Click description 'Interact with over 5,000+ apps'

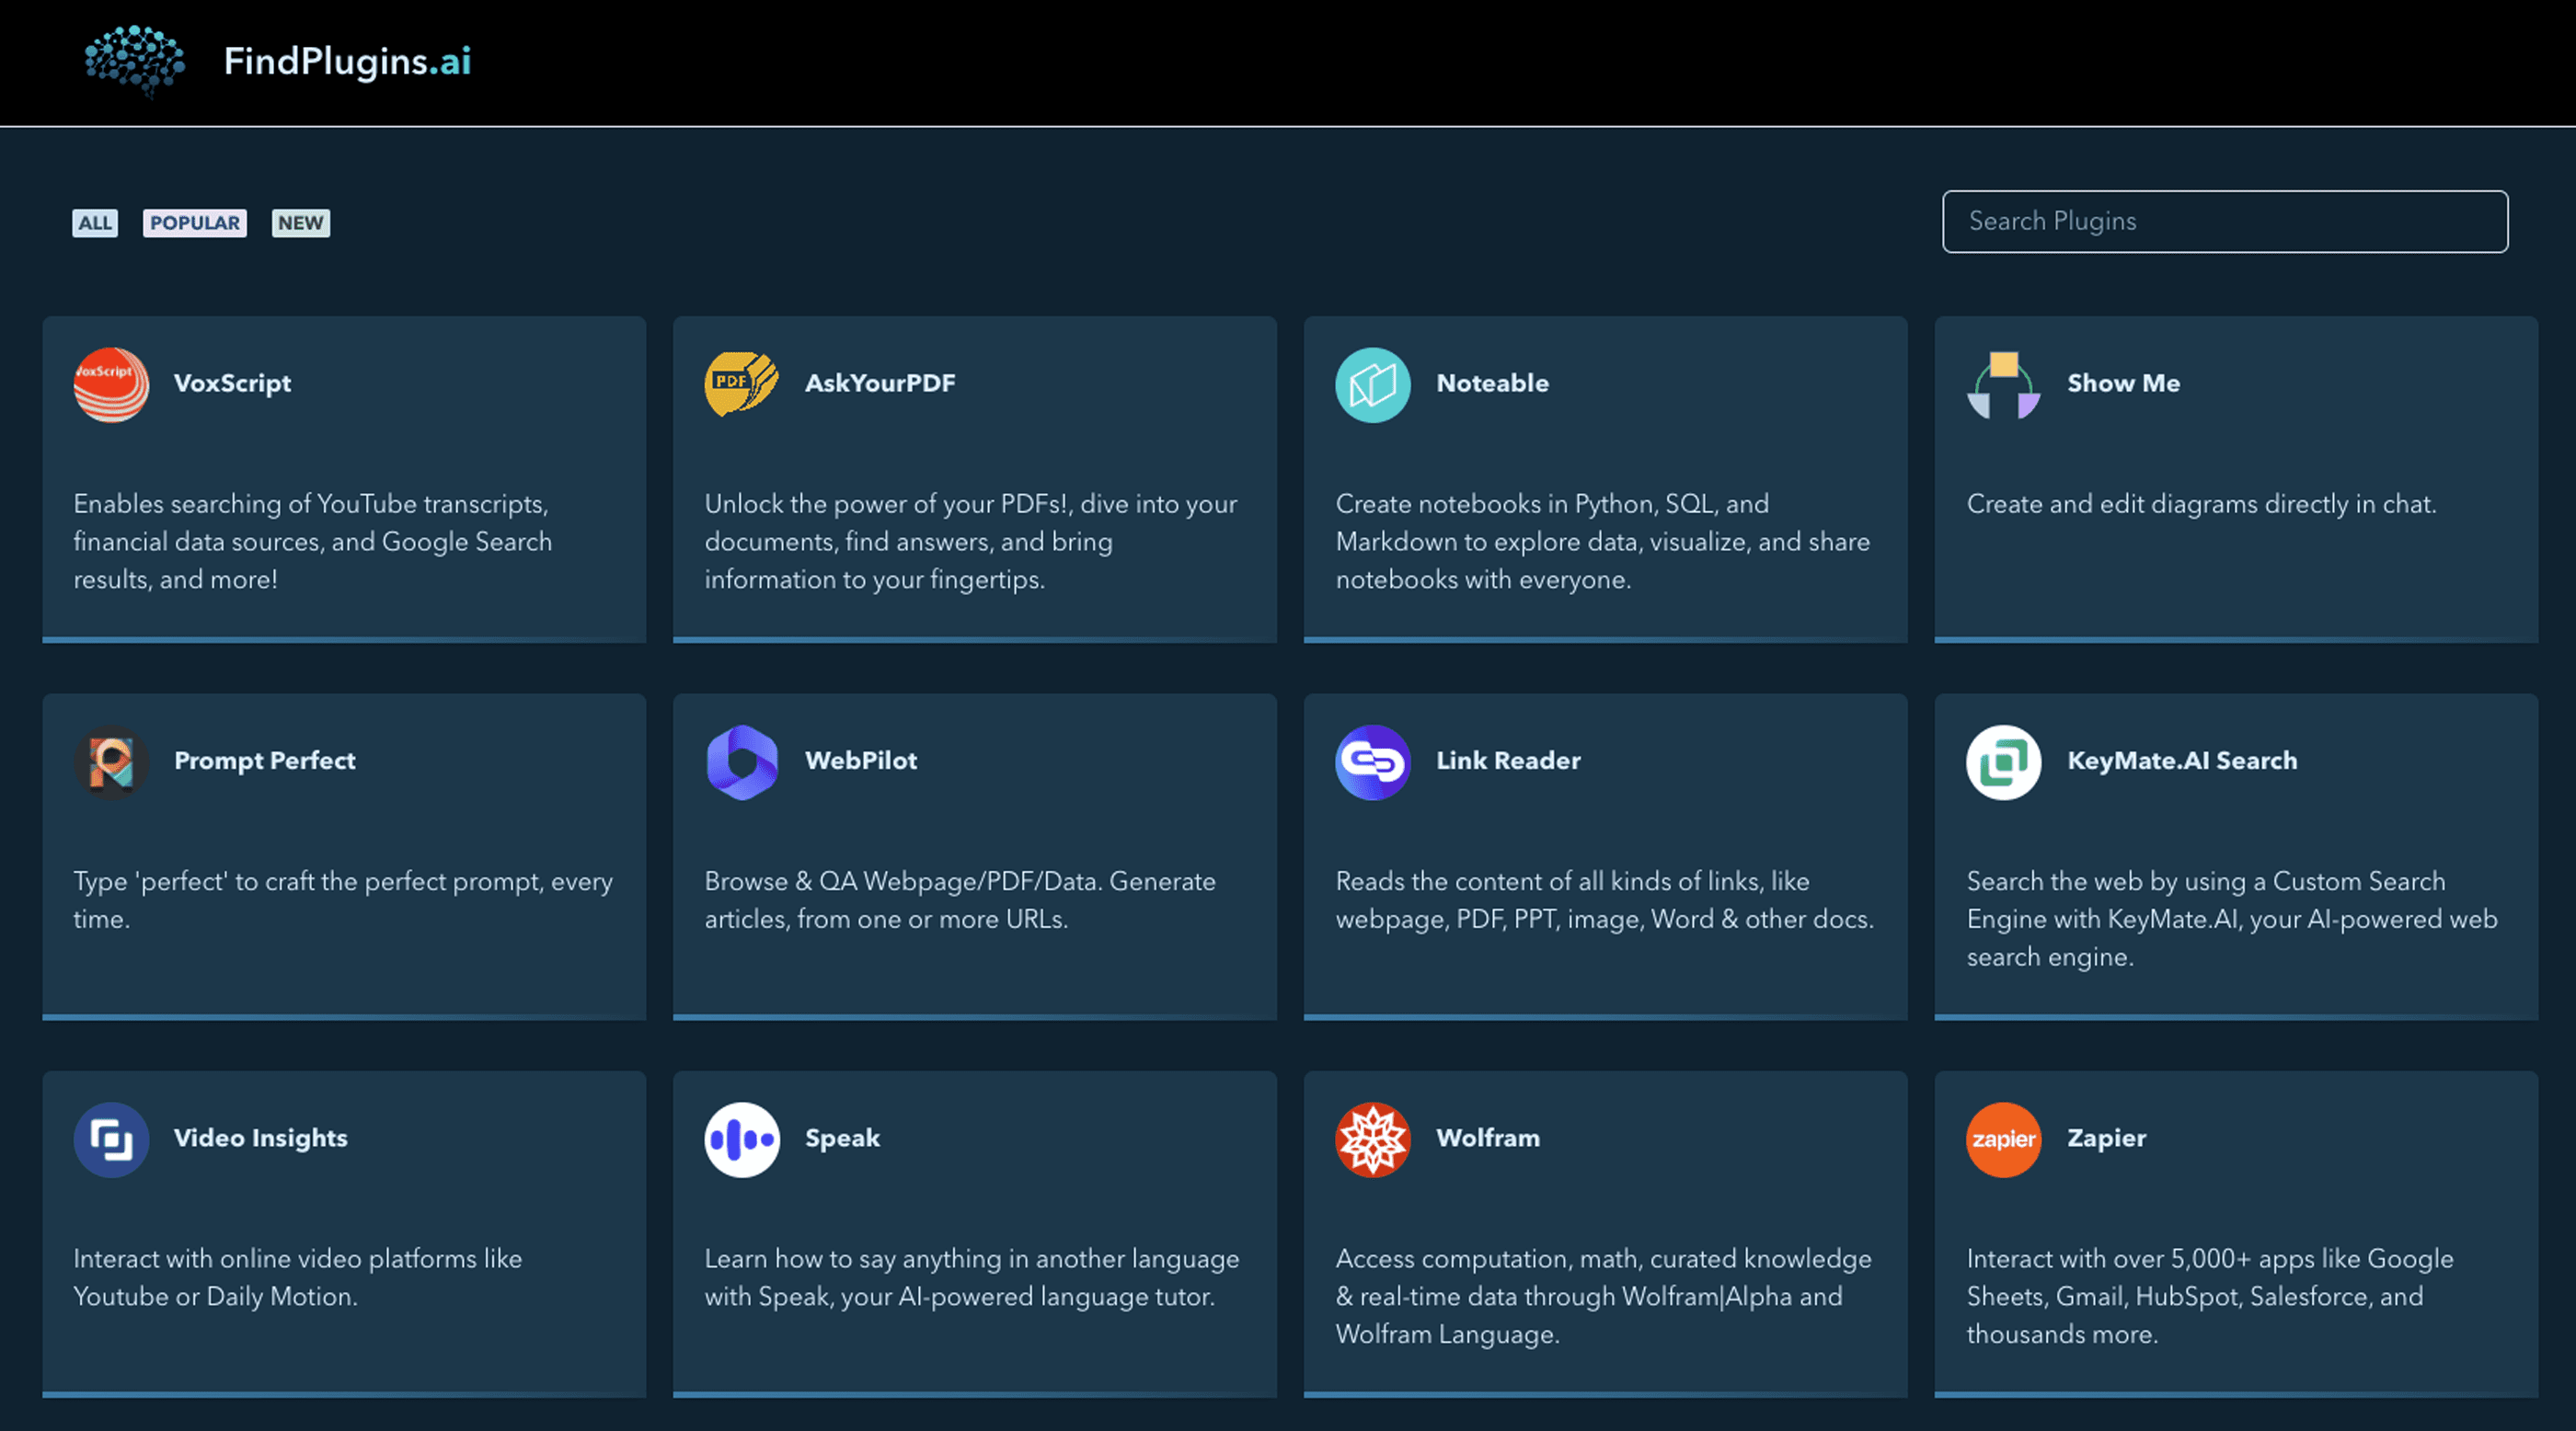pos(2210,1297)
